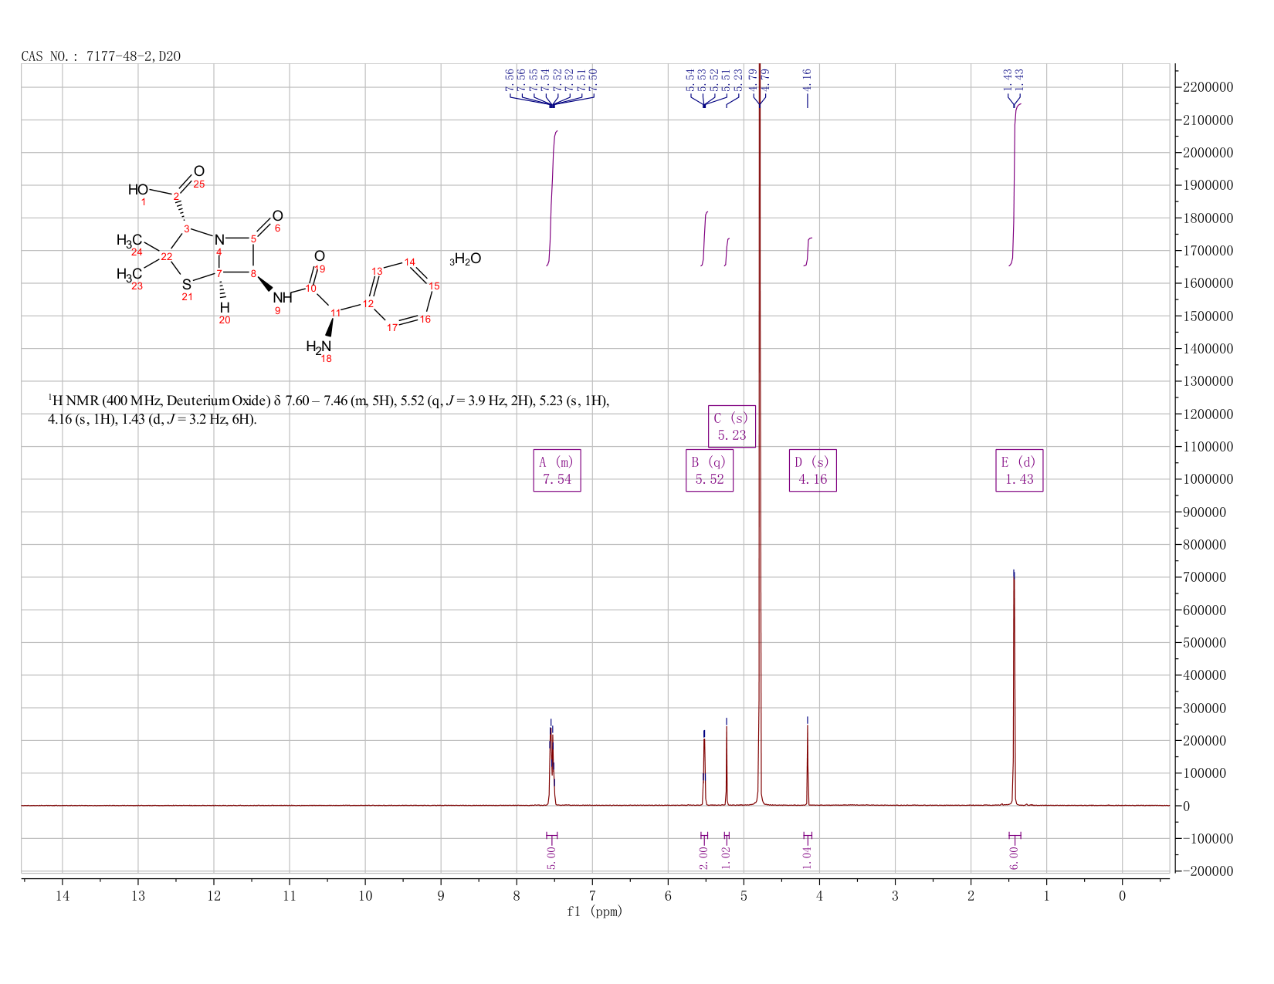Screen dimensions: 1274x984
Task: Click the multiplet box B (q) 5.52
Action: (710, 471)
